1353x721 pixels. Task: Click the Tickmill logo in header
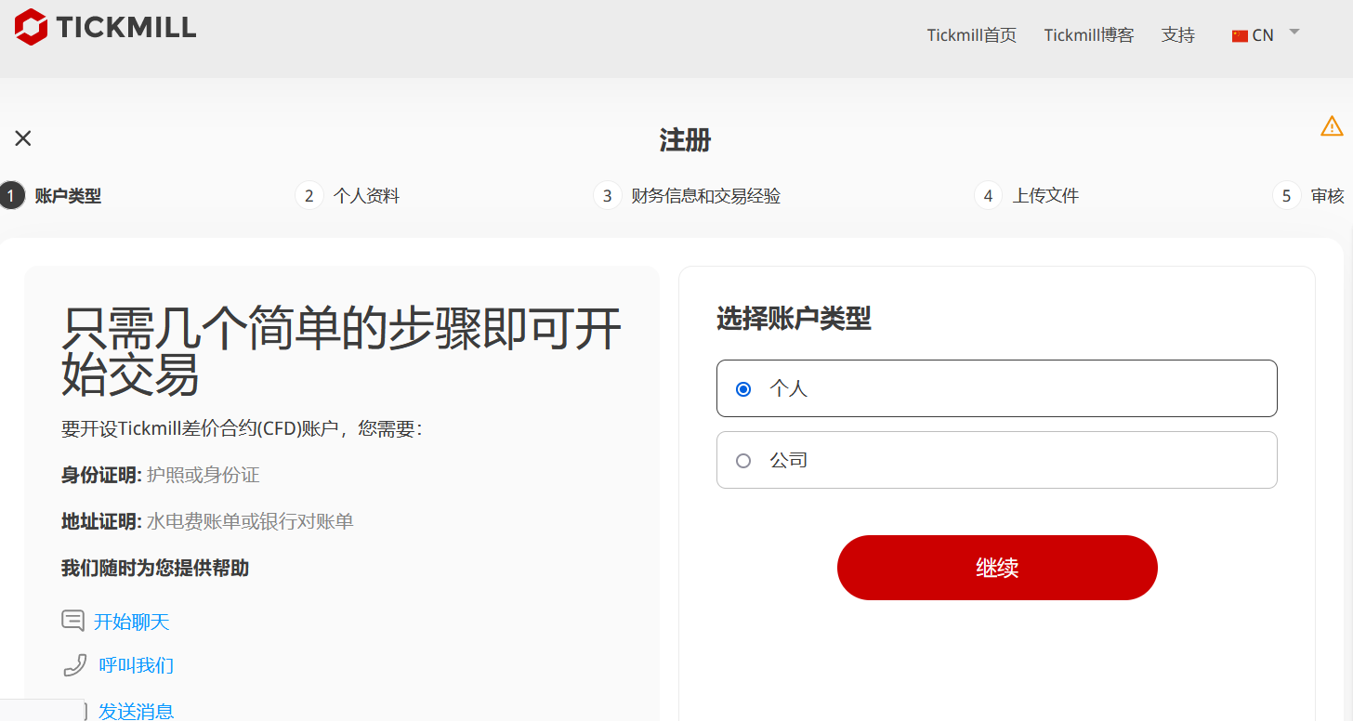105,27
